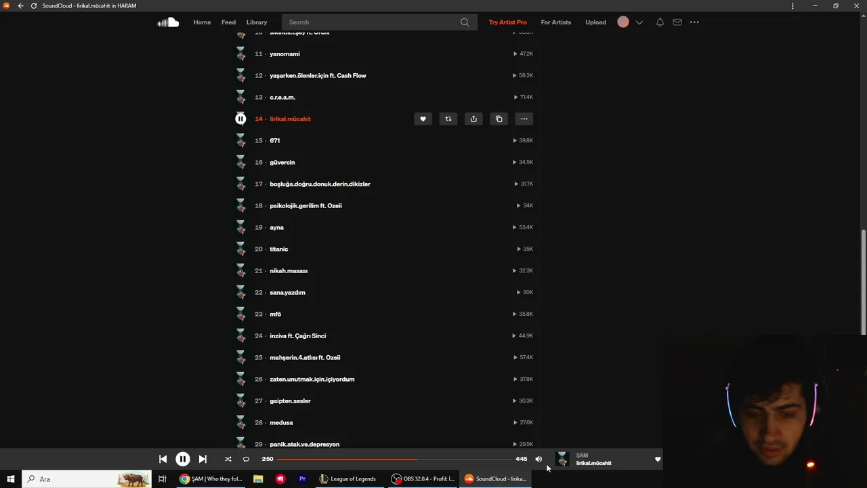Viewport: 867px width, 488px height.
Task: Click the search magnifier icon
Action: coord(465,22)
